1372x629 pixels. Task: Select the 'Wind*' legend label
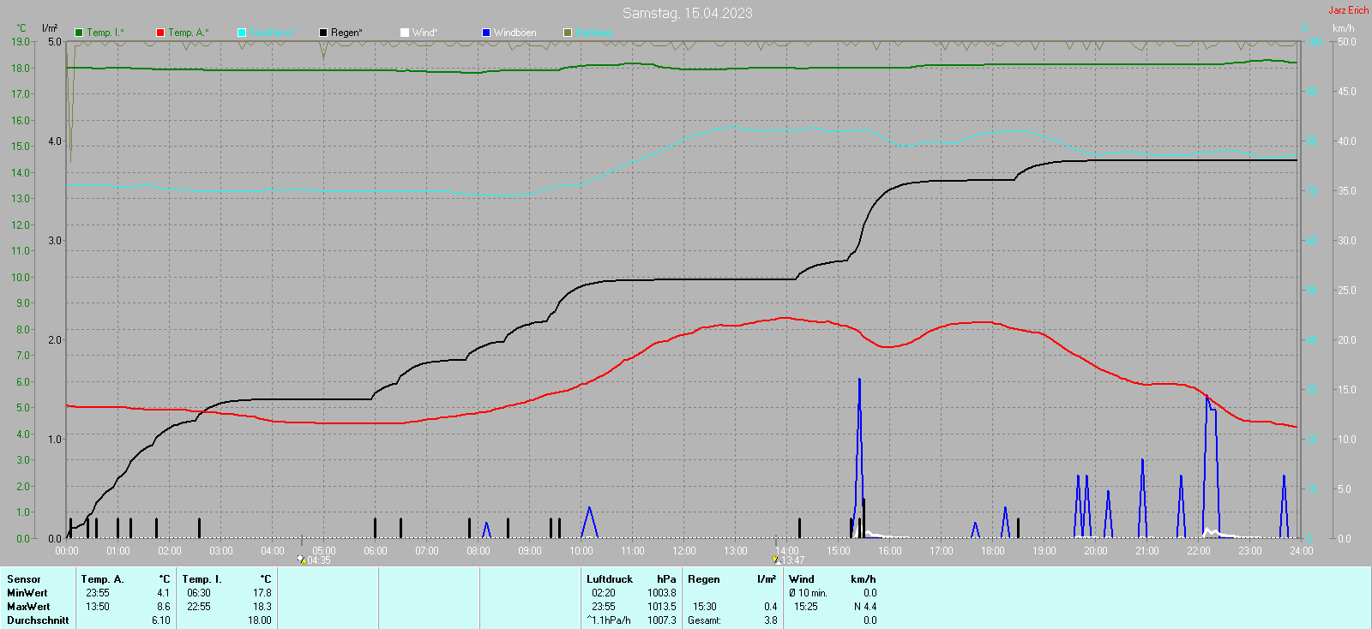point(424,33)
